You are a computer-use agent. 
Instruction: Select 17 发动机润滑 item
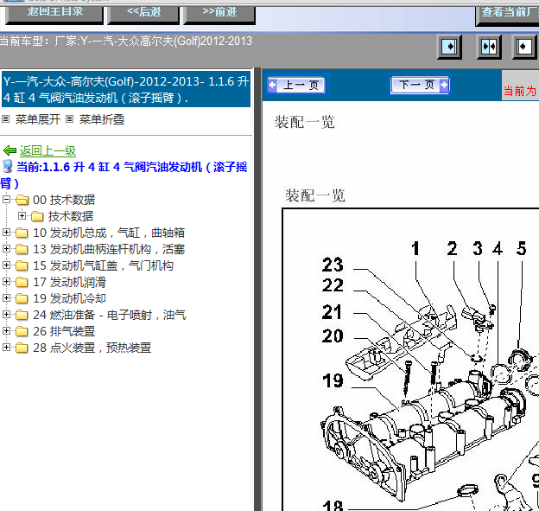point(69,282)
